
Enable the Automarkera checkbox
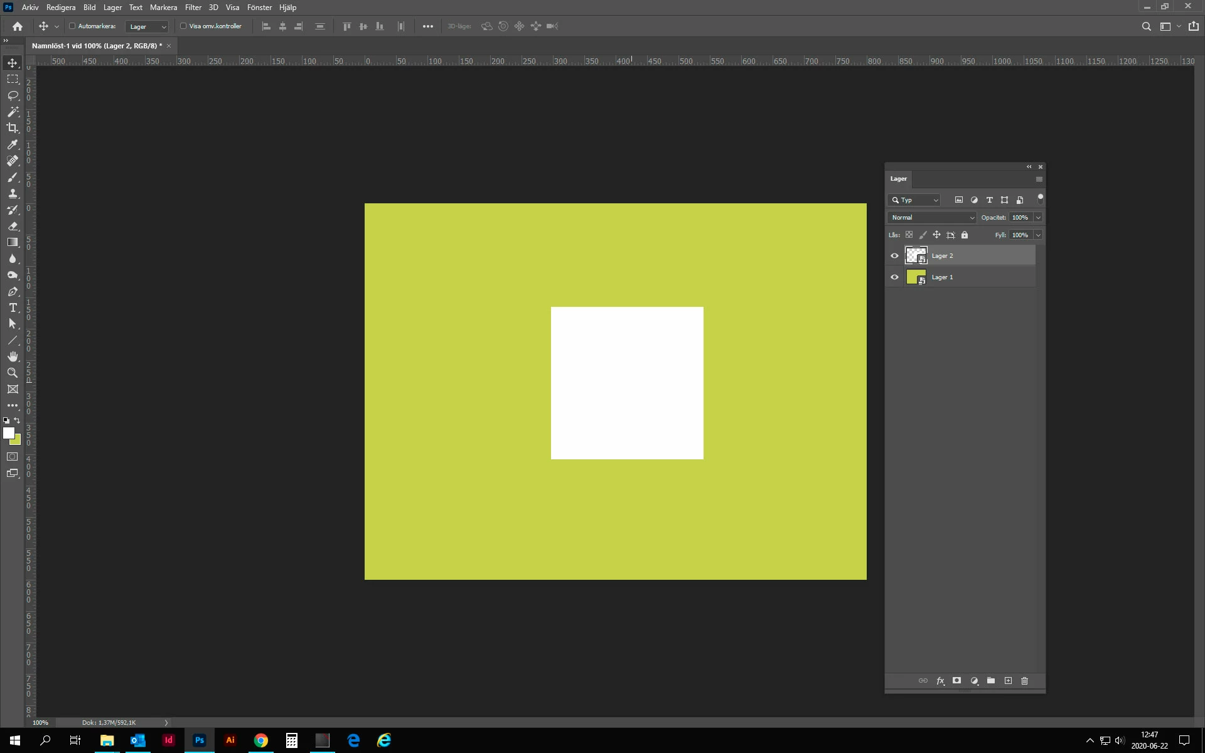[x=72, y=26]
